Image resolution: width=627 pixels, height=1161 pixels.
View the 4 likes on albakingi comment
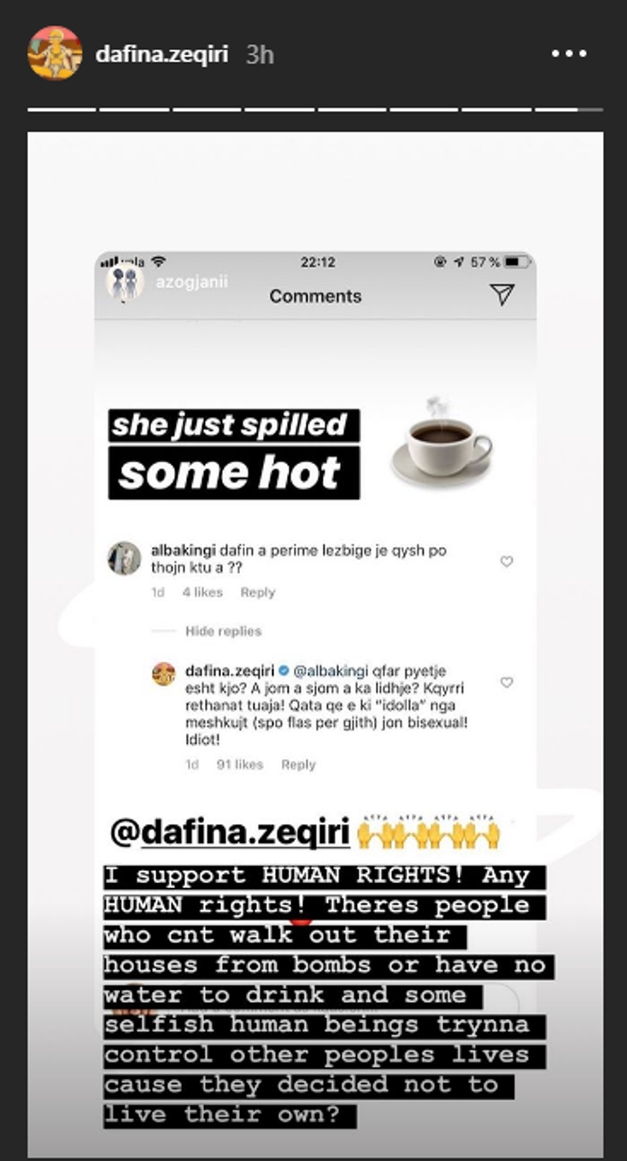point(202,592)
